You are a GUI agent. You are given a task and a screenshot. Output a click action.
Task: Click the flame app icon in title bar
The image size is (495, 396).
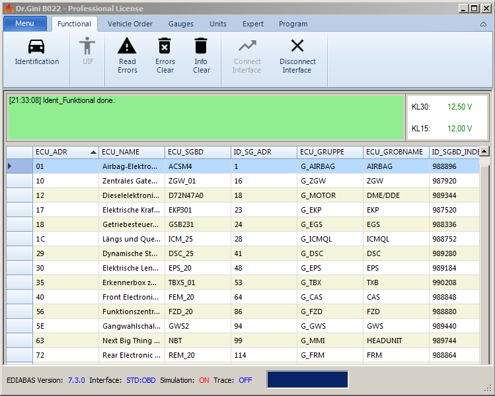9,8
